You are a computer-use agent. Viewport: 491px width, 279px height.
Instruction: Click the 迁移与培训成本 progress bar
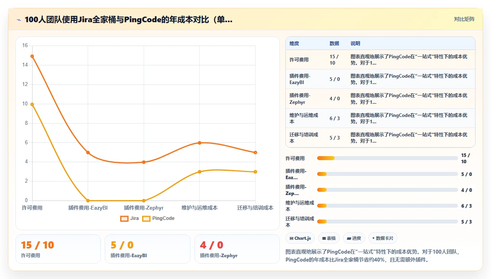click(387, 222)
